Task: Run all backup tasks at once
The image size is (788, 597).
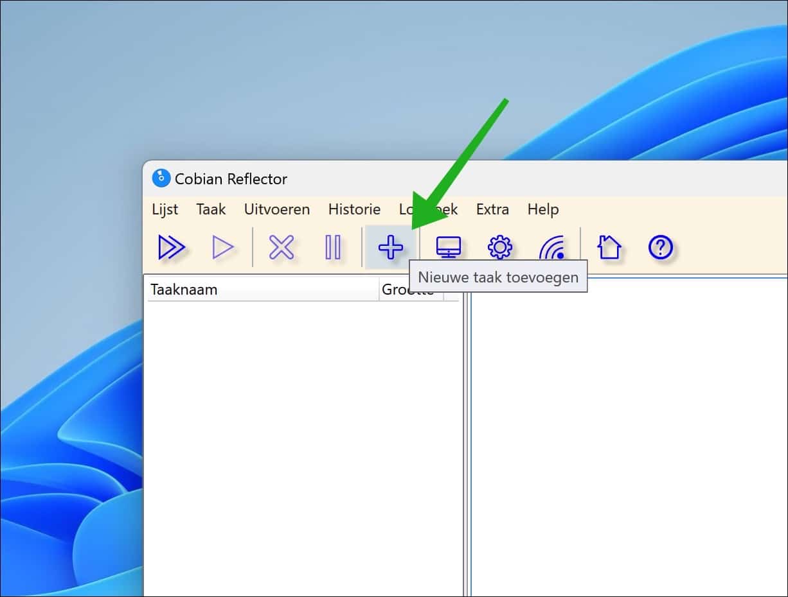Action: [172, 247]
